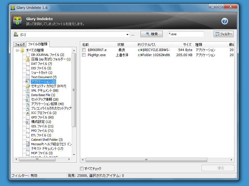The width and height of the screenshot is (249, 186).
Task: Click the 最良 status cell
Action: click(x=122, y=50)
